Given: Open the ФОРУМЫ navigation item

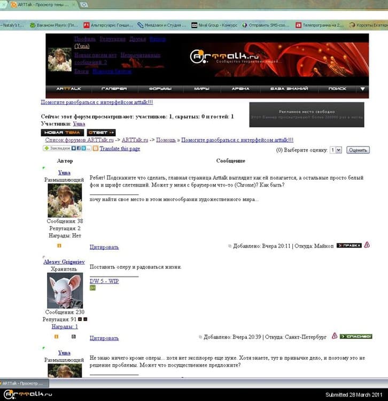Looking at the screenshot, I should tap(160, 89).
